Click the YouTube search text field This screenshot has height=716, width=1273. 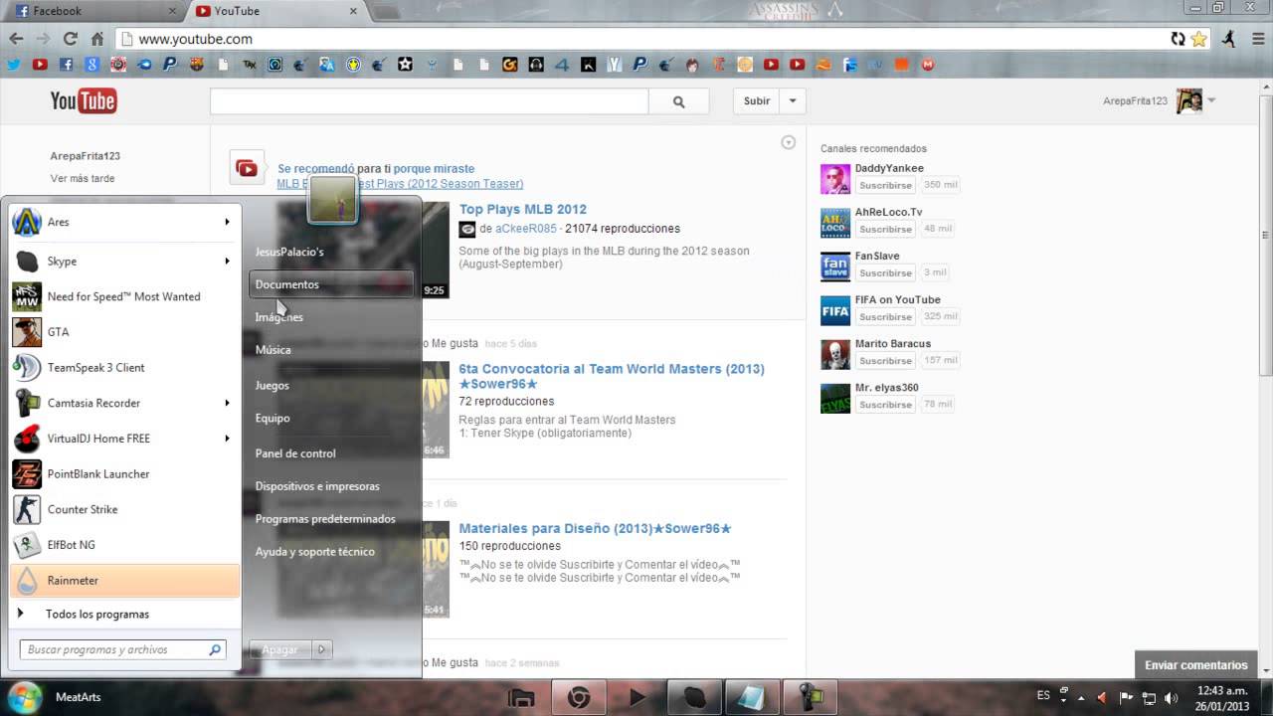click(430, 100)
